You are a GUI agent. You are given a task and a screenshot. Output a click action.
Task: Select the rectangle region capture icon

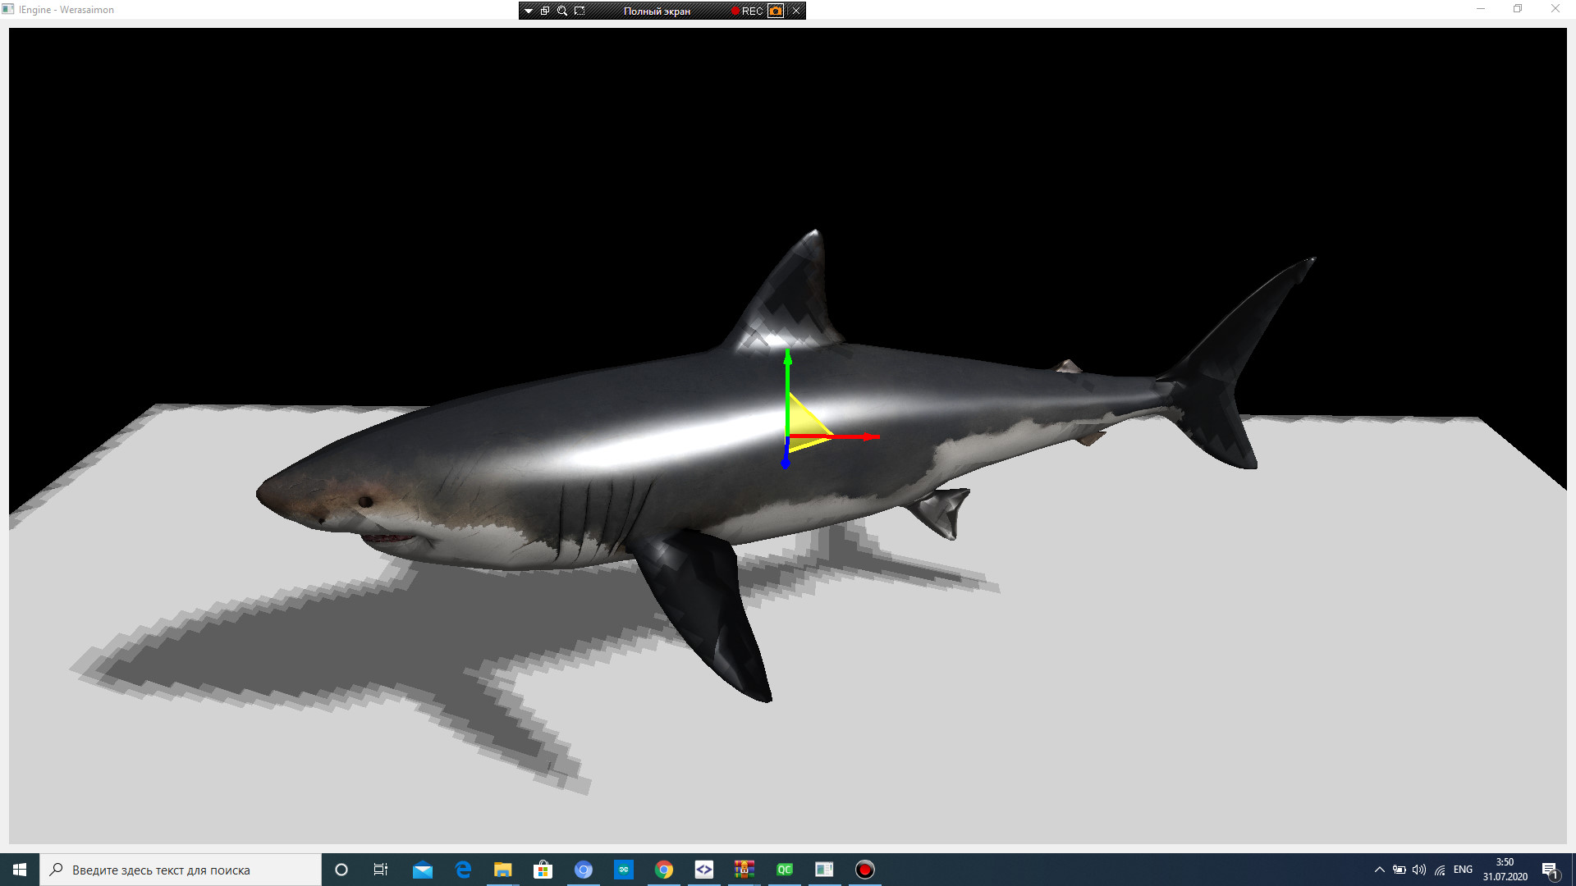pyautogui.click(x=580, y=11)
